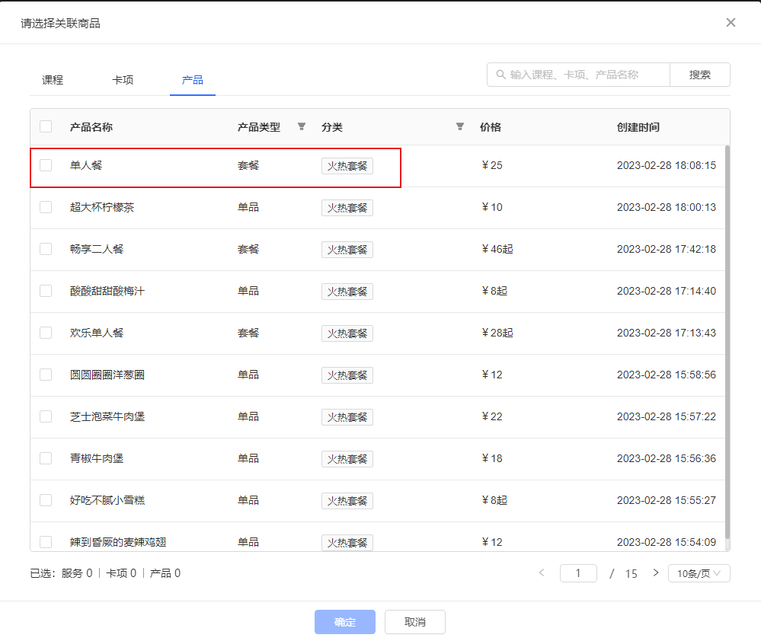Viewport: 761px width, 641px height.
Task: Switch to the 课程 tab
Action: point(53,80)
